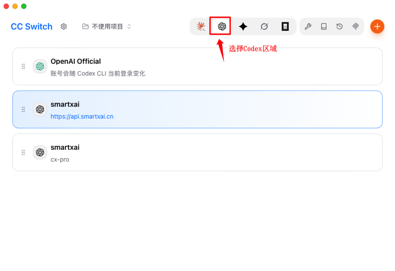Click the drag handle of the highlighted smartxai card

pyautogui.click(x=23, y=109)
